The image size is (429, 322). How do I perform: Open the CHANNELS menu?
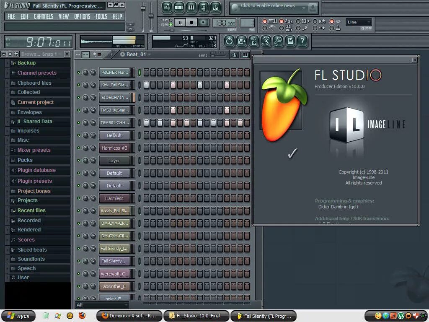click(x=44, y=16)
